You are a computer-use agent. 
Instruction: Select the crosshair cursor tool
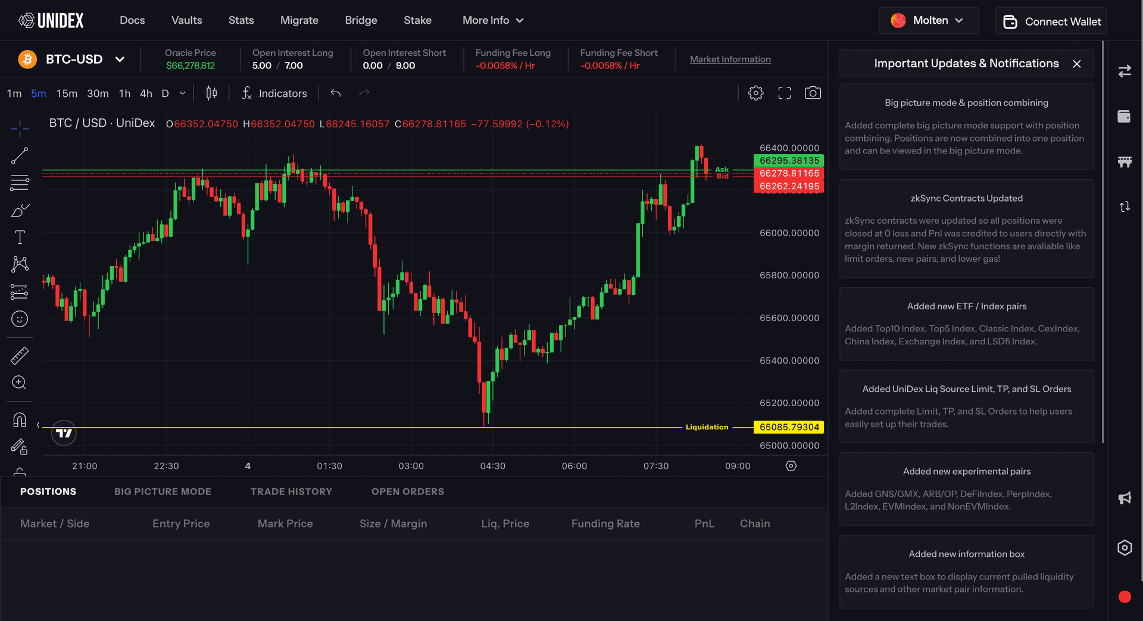coord(20,127)
